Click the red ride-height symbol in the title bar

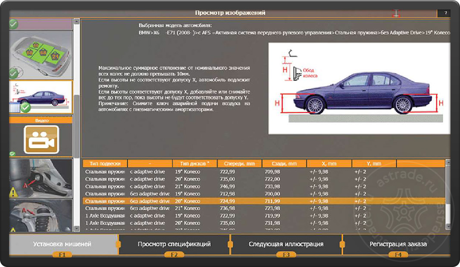[396, 13]
